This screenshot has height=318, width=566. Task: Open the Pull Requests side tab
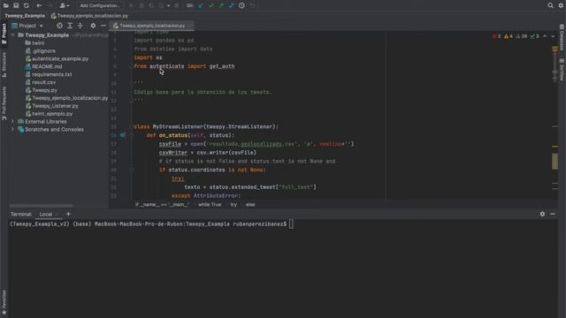[x=4, y=103]
